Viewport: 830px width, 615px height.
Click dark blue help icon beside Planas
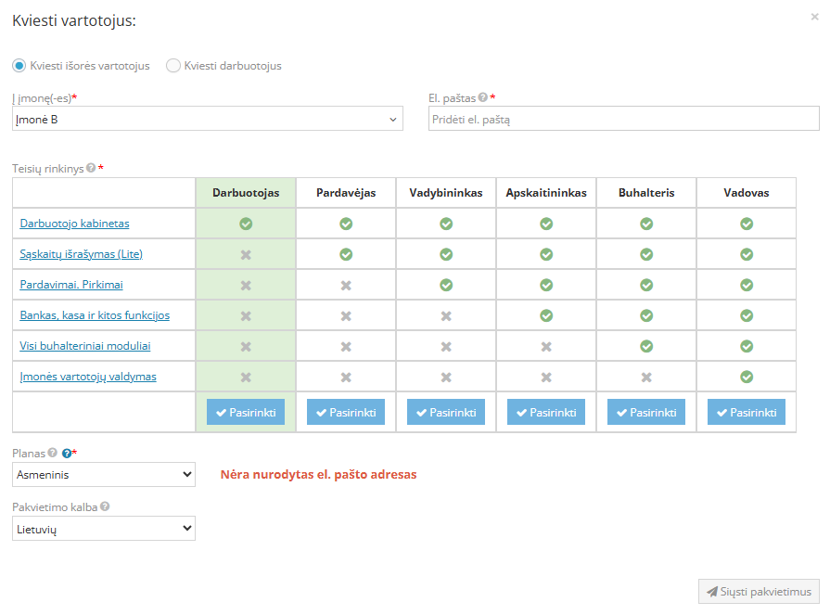pyautogui.click(x=67, y=453)
